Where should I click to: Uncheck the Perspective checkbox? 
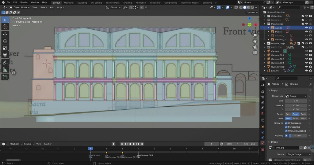(x=286, y=127)
